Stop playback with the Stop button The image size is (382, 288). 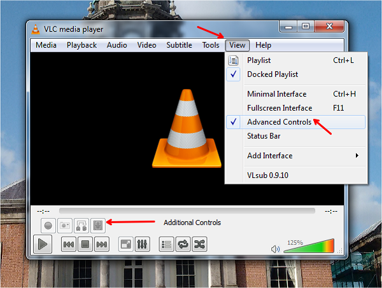pyautogui.click(x=85, y=244)
